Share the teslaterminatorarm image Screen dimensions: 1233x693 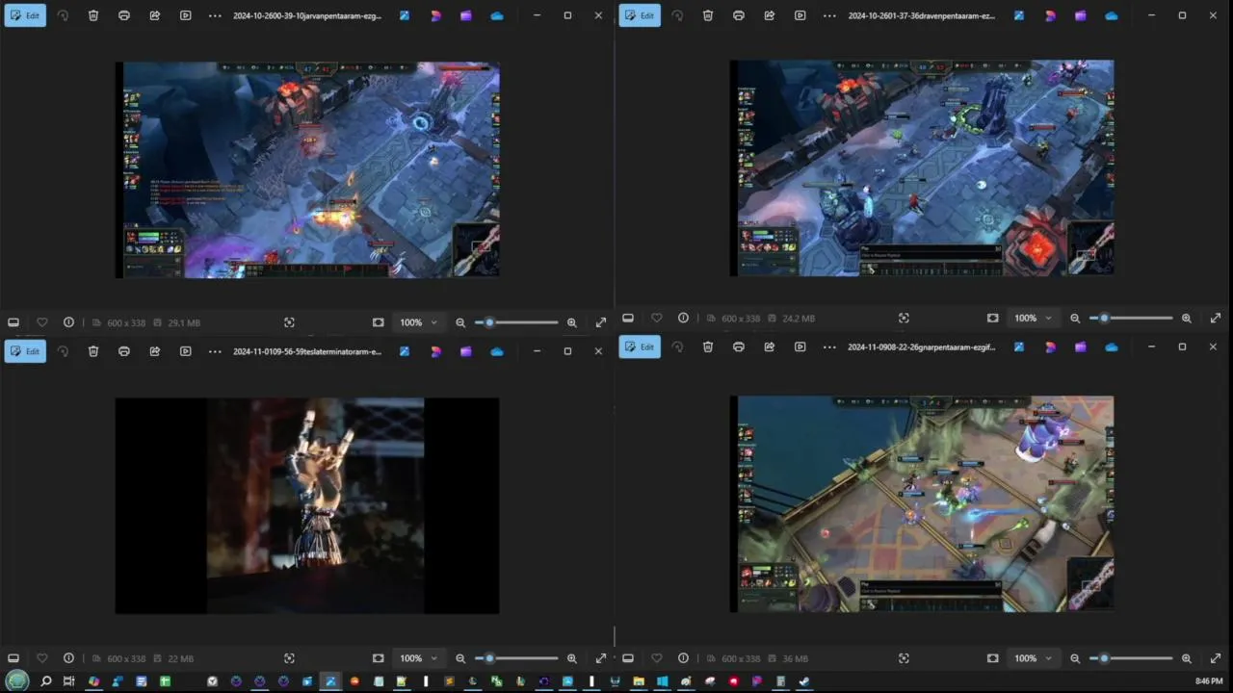click(x=155, y=351)
